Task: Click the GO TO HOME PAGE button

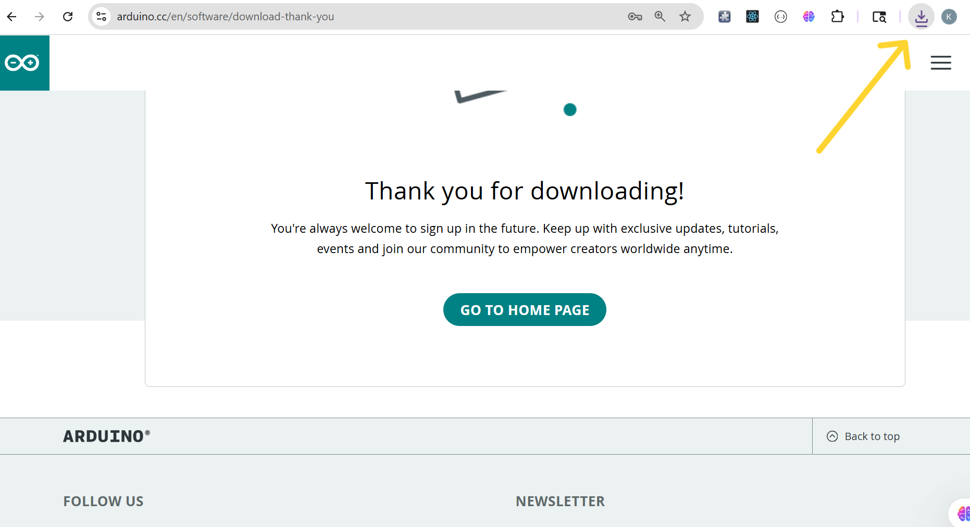Action: point(525,310)
